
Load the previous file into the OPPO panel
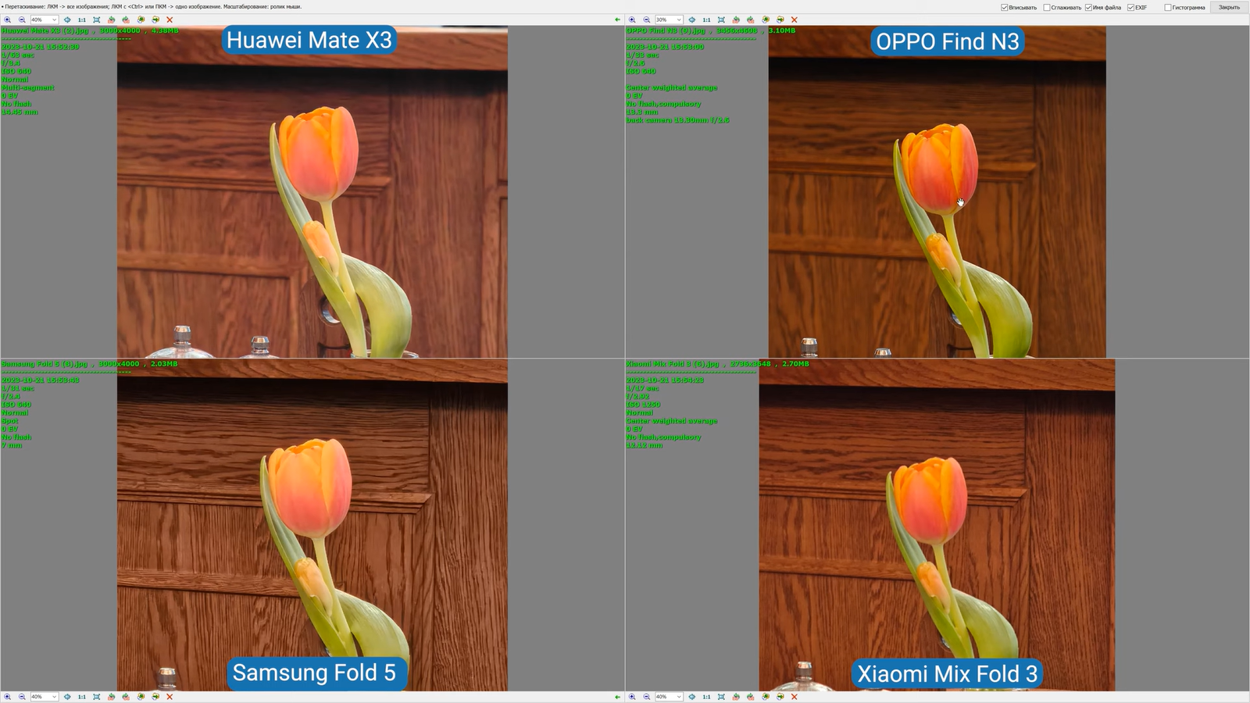point(766,20)
